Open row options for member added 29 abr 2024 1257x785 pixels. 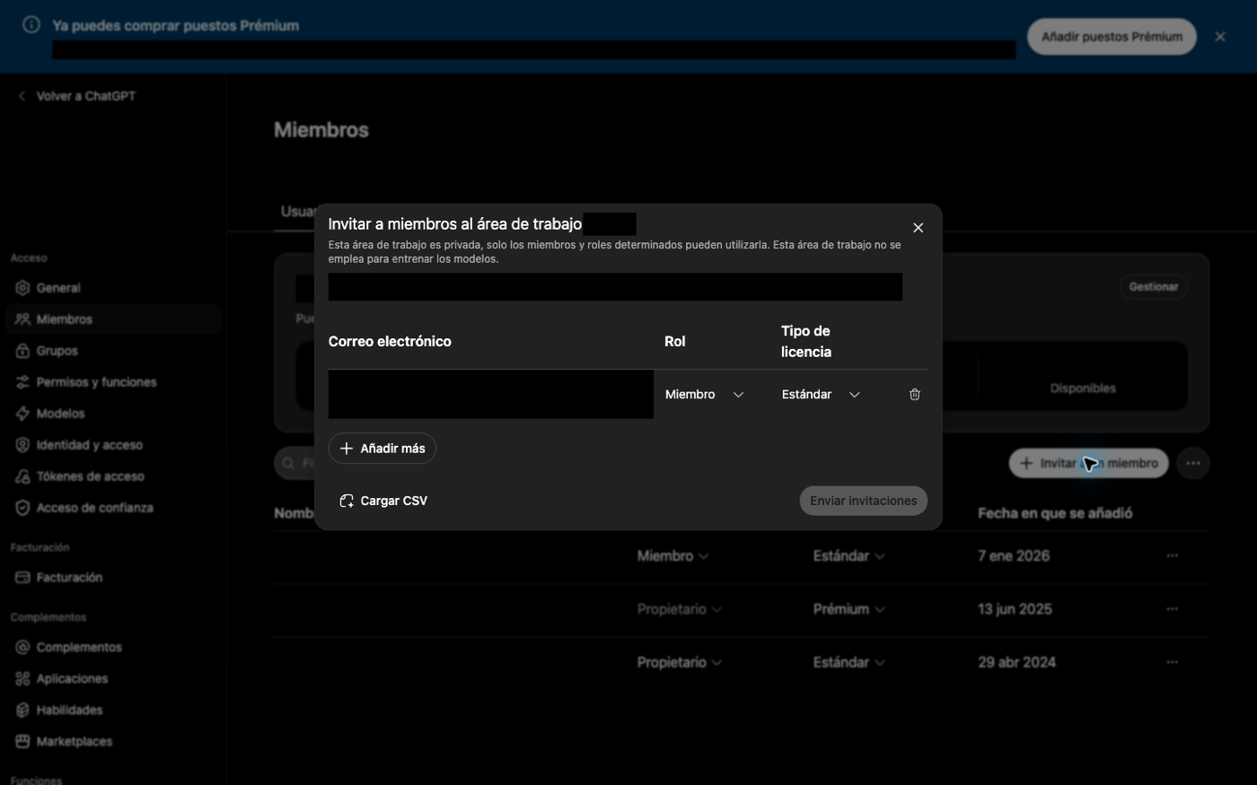[x=1172, y=662]
